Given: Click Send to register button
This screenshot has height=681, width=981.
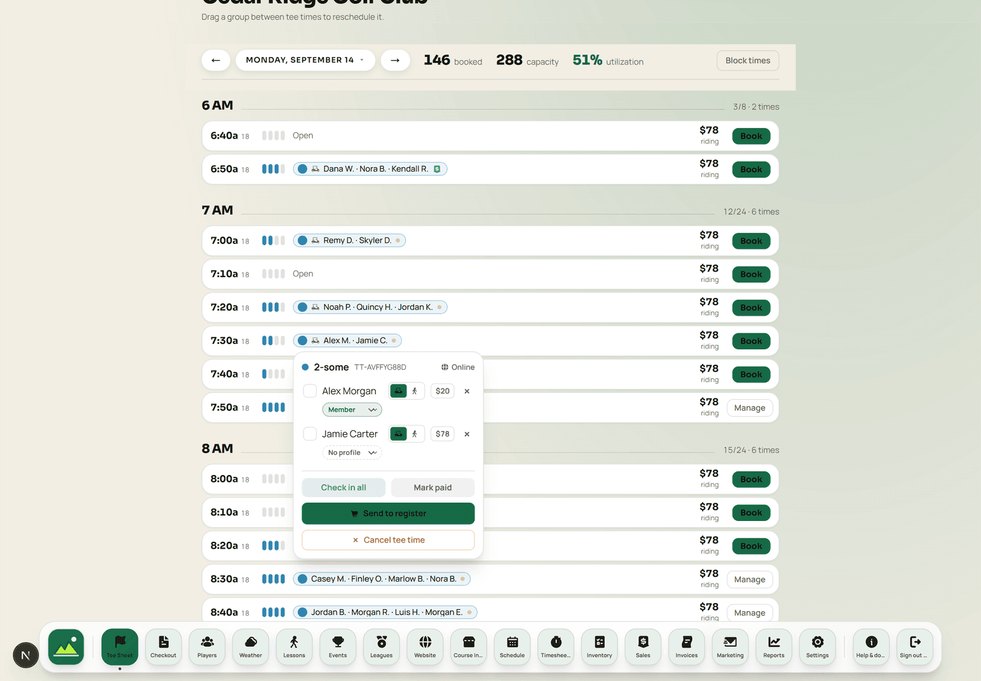Looking at the screenshot, I should pos(388,514).
